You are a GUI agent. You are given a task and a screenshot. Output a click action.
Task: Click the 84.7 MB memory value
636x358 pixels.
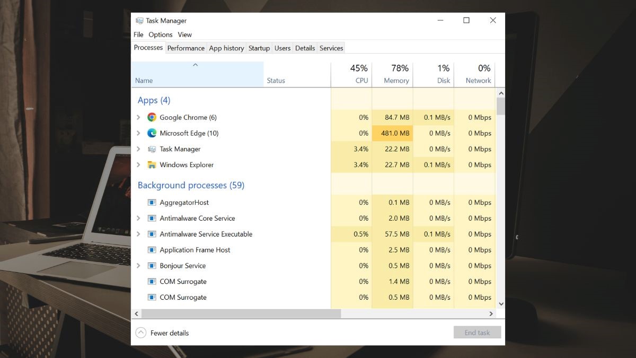(397, 117)
